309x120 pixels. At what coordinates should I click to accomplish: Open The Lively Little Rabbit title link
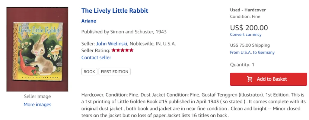point(115,11)
